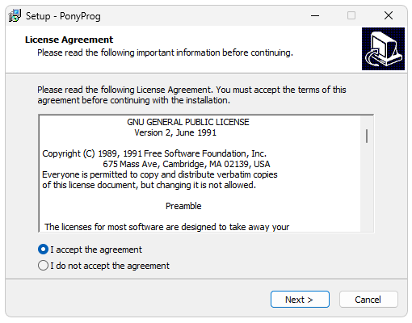Click the "License Agreement" heading
The width and height of the screenshot is (412, 323).
pyautogui.click(x=69, y=40)
